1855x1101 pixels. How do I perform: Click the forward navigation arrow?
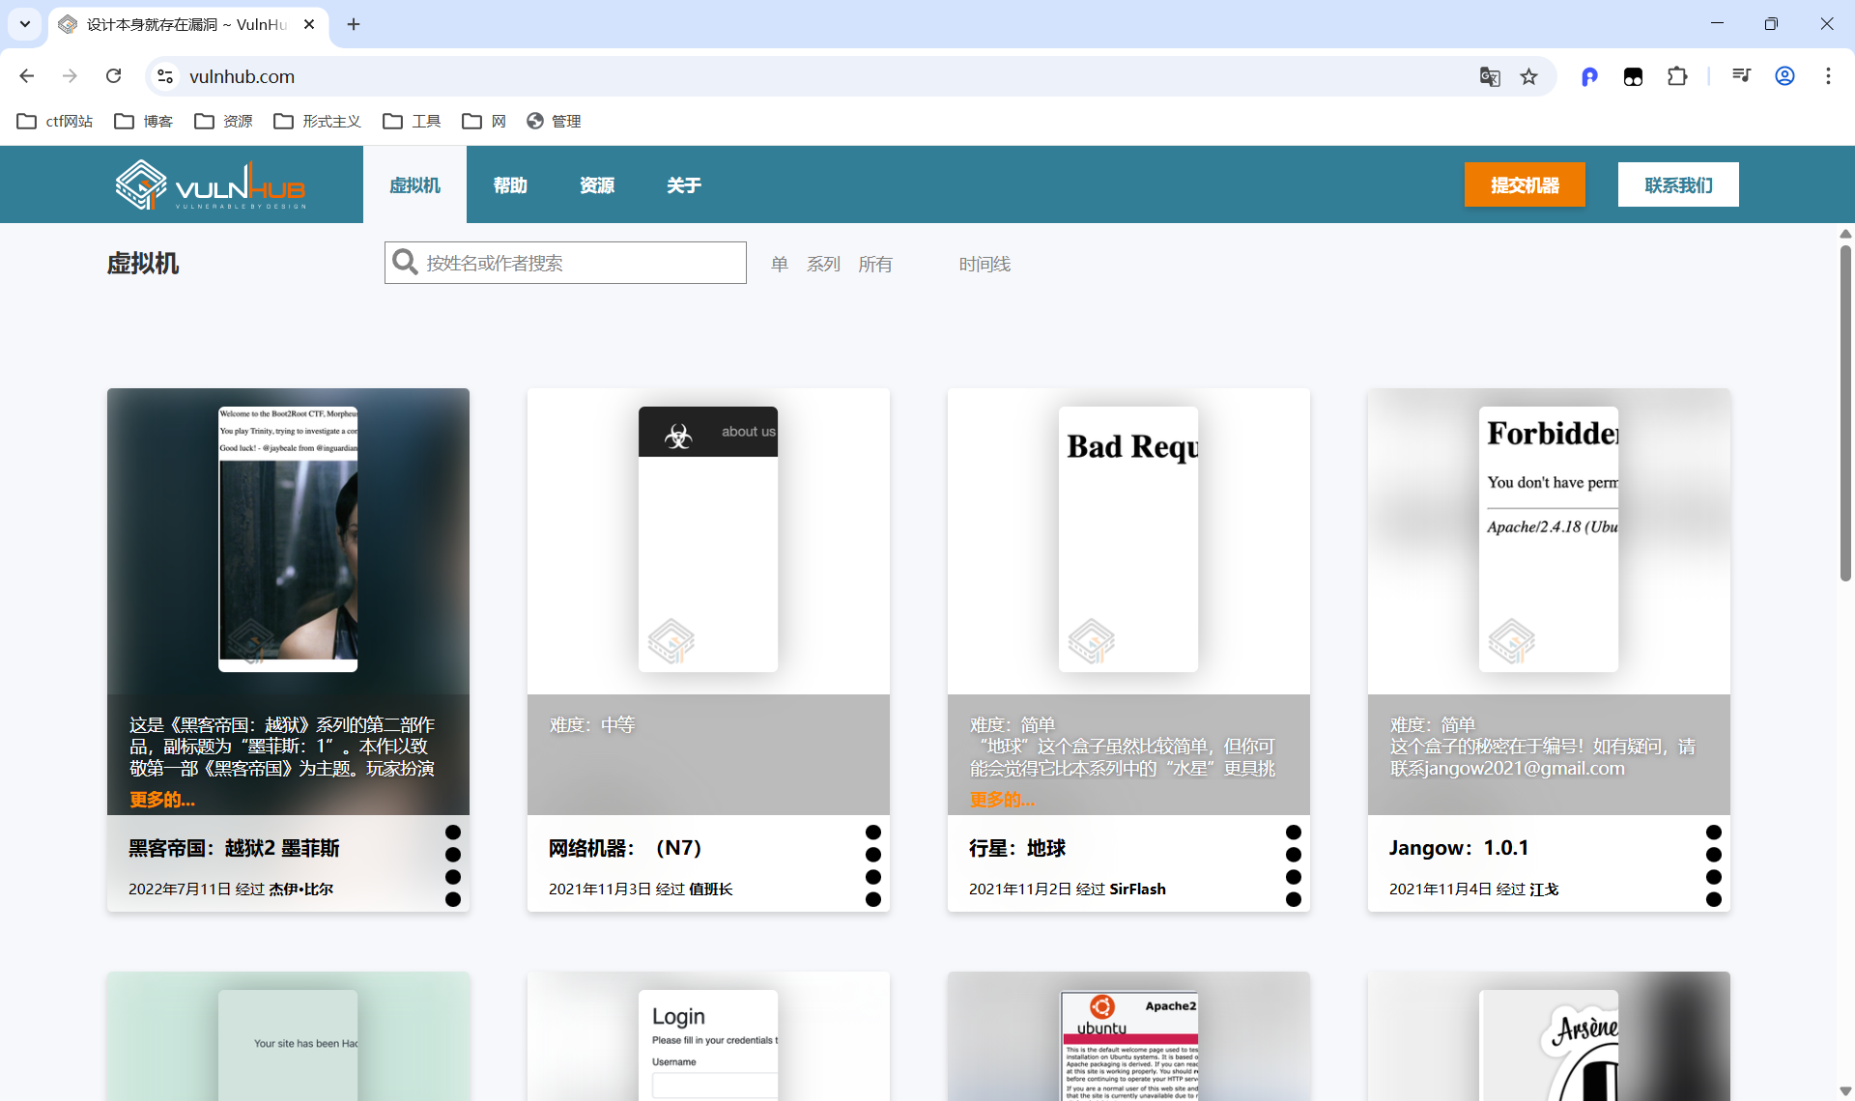(70, 76)
